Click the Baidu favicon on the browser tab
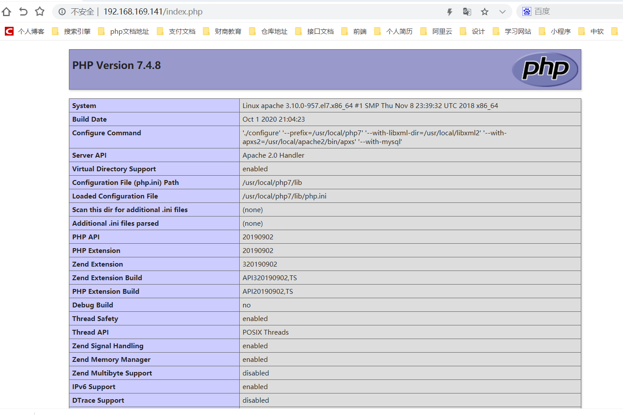623x415 pixels. tap(526, 11)
